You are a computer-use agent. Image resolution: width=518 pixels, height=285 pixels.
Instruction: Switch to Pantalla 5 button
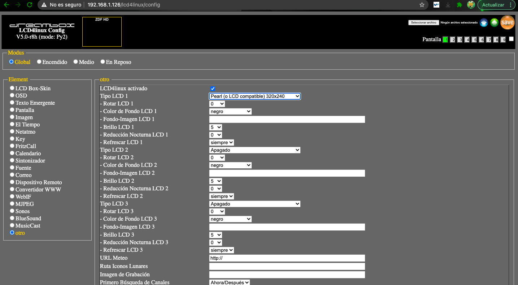pos(474,40)
